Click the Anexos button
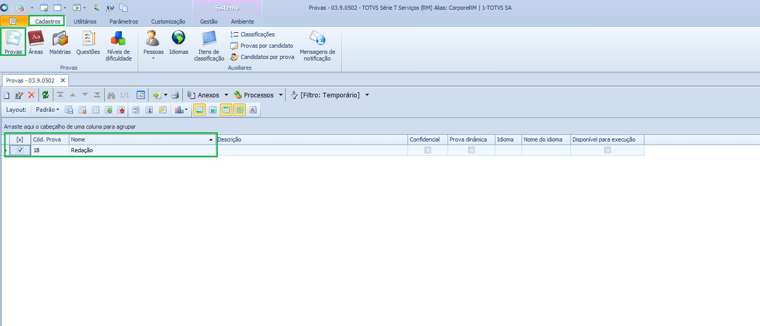Screen dimensions: 760x326 203,95
